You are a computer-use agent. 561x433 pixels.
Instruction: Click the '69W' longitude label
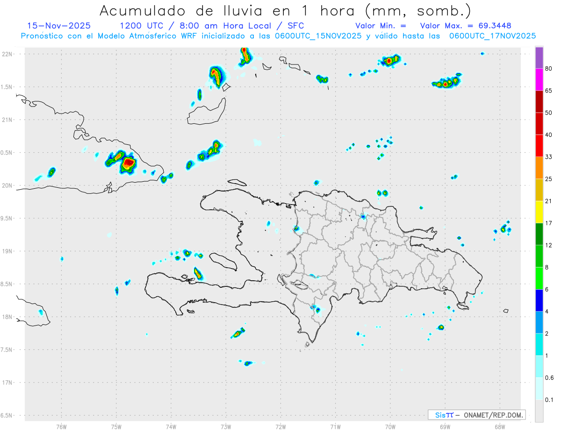click(x=445, y=427)
